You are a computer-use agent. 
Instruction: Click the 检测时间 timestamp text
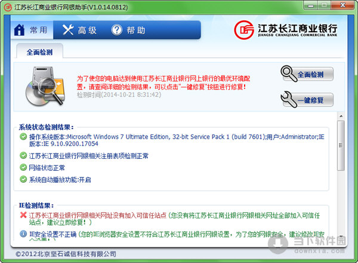119,95
